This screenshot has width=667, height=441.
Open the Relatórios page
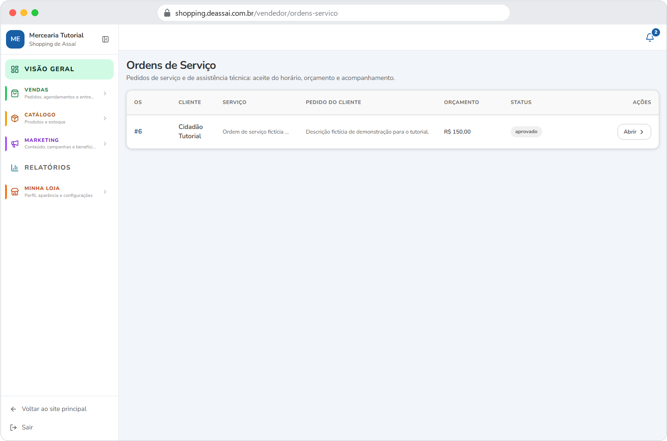[59, 168]
